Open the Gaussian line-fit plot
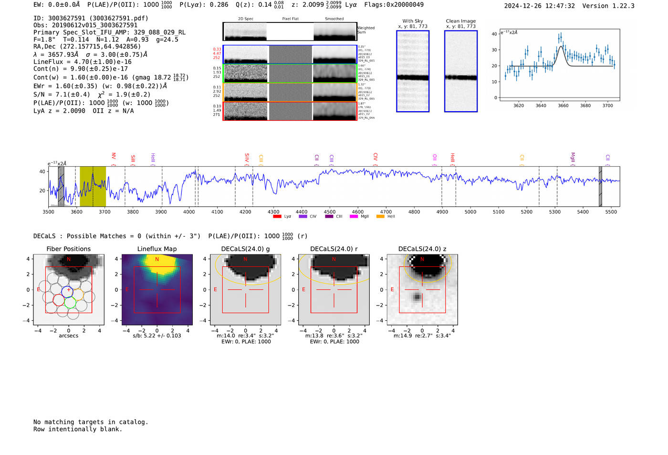This screenshot has width=668, height=455. [x=559, y=65]
